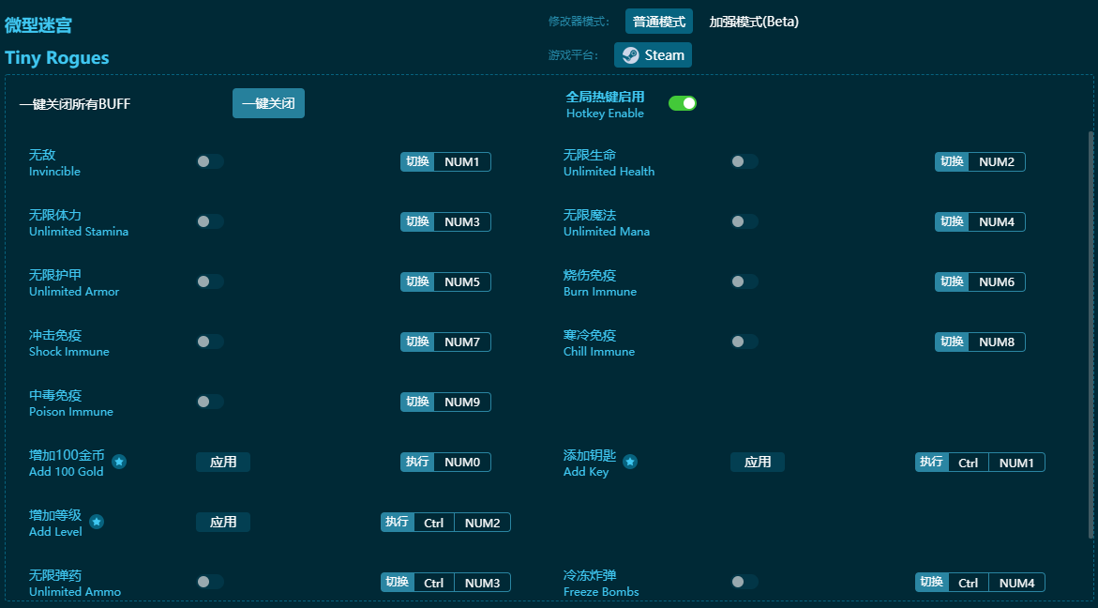Click the Poison Immune label text
Screen dimensions: 1098x608
[x=70, y=412]
